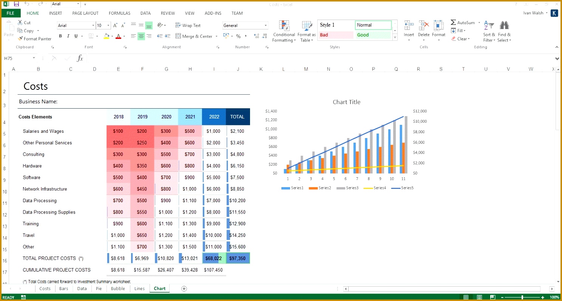The height and width of the screenshot is (301, 562).
Task: Click the zoom slider in status bar
Action: [522, 298]
